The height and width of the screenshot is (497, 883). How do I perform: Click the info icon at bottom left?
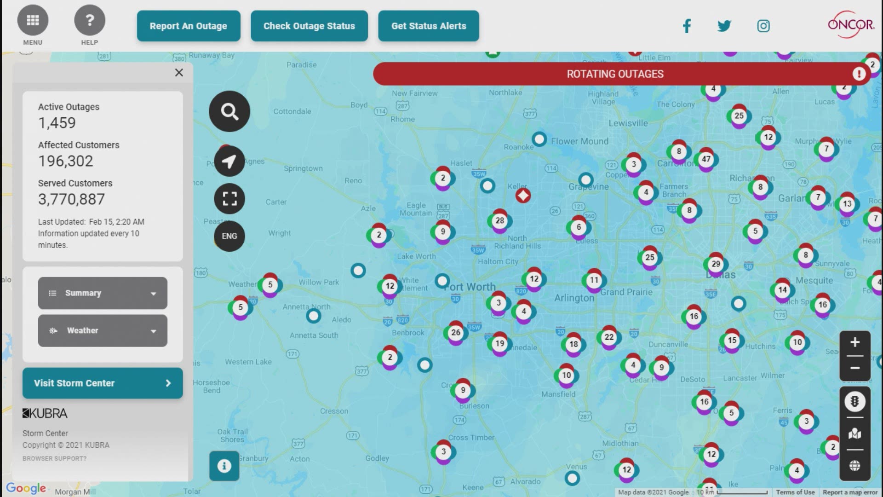pyautogui.click(x=224, y=466)
